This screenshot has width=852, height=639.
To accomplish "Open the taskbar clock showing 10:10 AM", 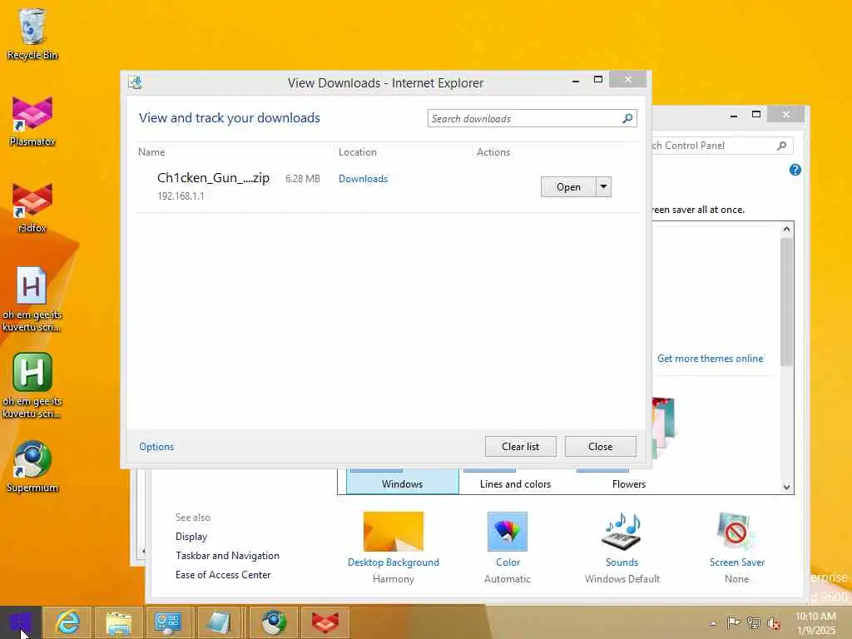I will 815,622.
